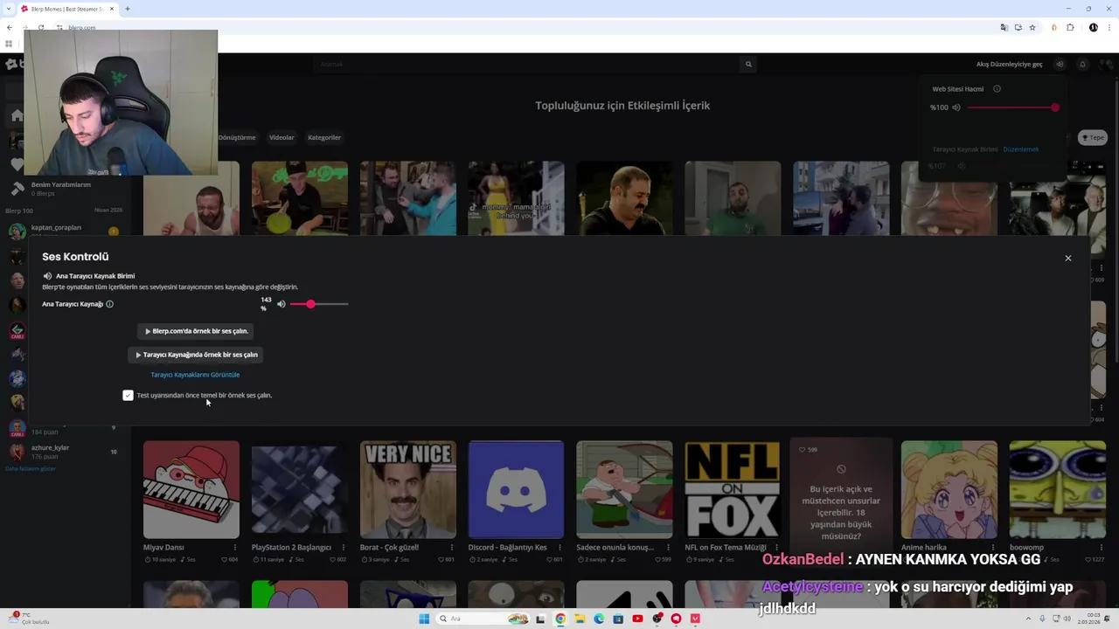
Task: Open Chrome extensions puzzle icon
Action: point(1070,28)
